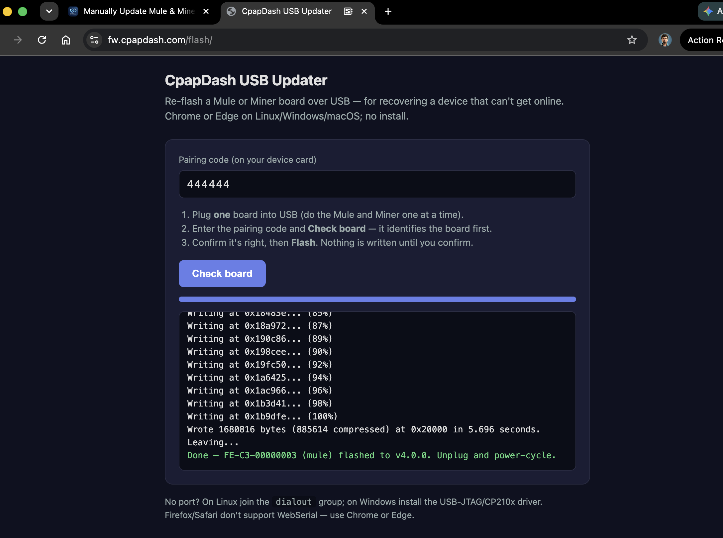Open site information icon in address bar

click(x=94, y=40)
